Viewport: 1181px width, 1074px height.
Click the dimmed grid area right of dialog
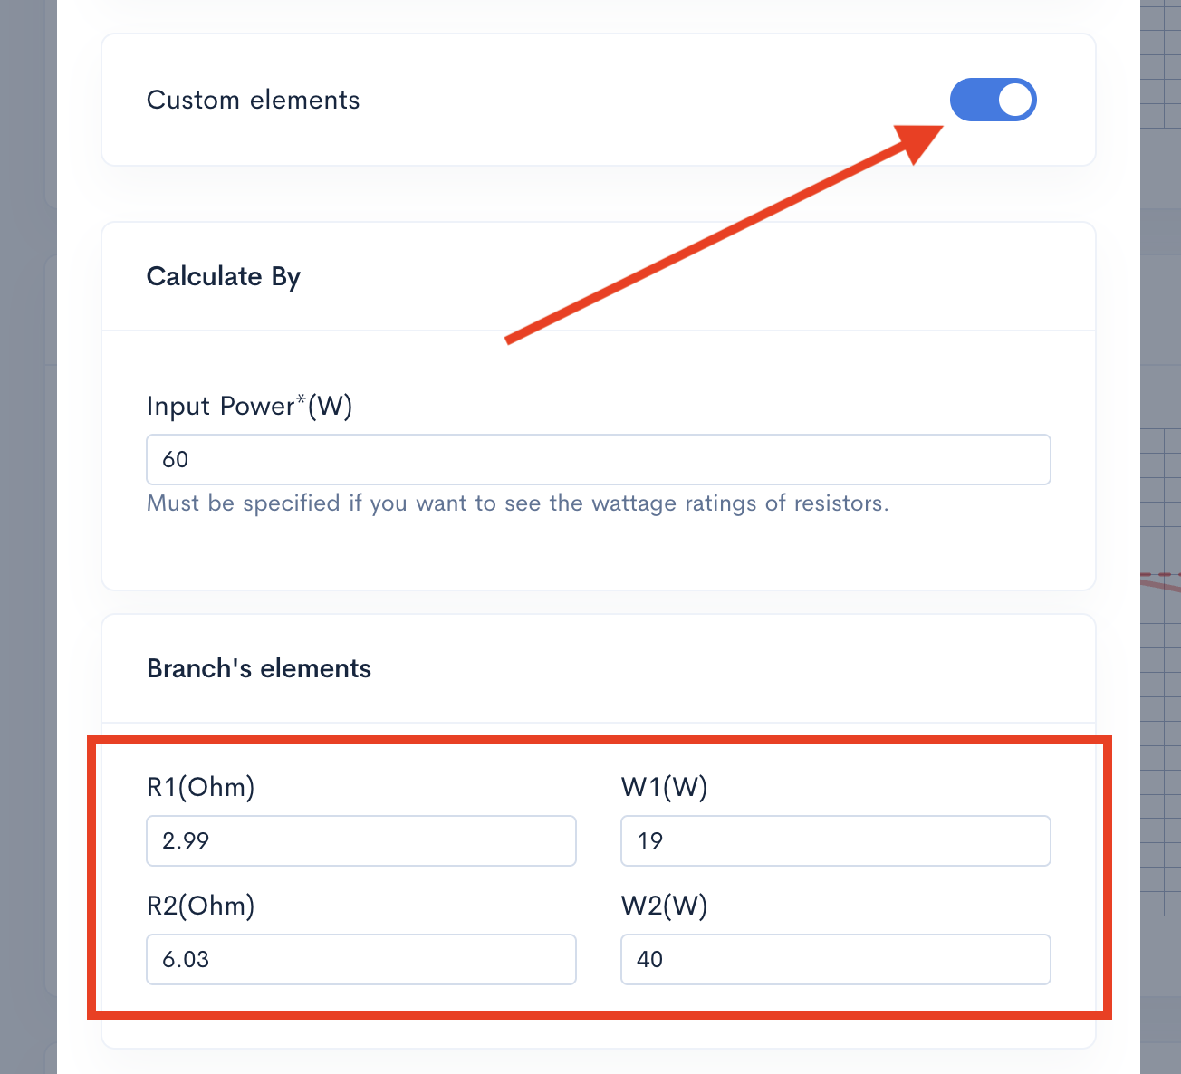pos(1161,724)
